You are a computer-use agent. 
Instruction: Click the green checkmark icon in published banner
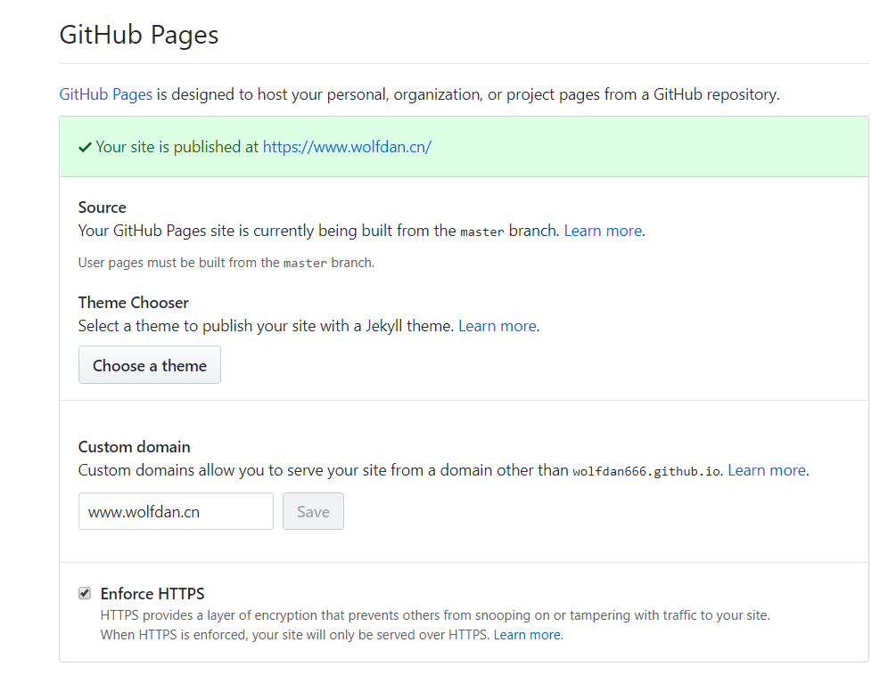click(x=85, y=147)
